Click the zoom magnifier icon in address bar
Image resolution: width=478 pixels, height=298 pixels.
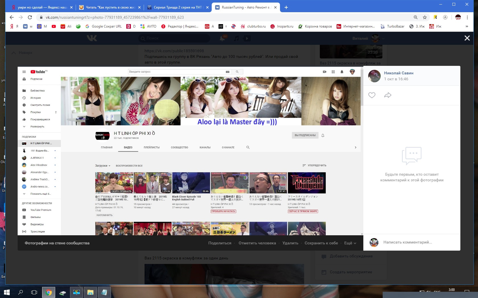coord(416,17)
